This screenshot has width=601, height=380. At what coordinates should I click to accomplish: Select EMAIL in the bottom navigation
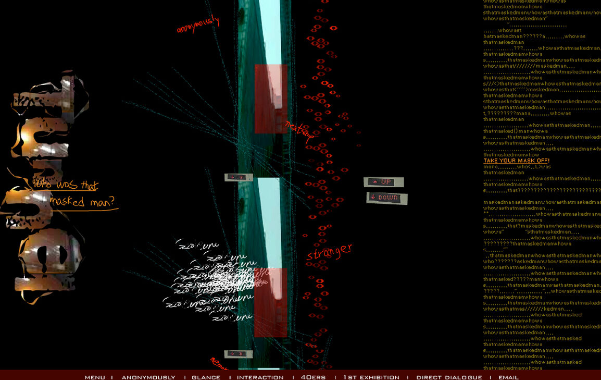point(508,377)
